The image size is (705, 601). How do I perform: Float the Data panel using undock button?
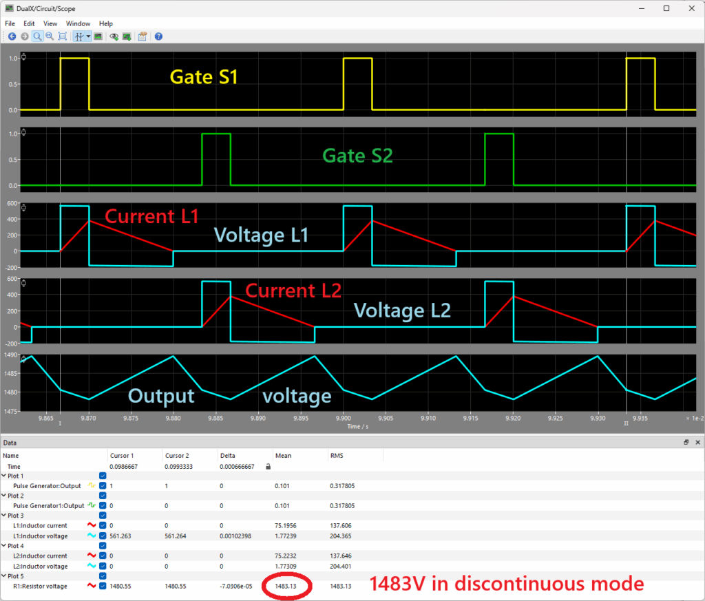686,442
